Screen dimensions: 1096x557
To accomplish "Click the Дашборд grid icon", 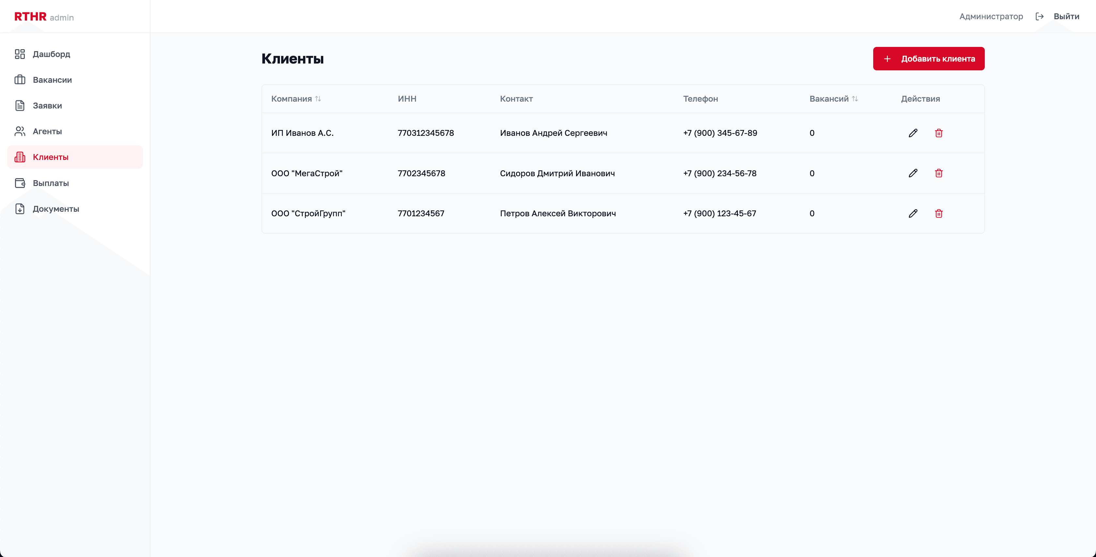I will (20, 54).
